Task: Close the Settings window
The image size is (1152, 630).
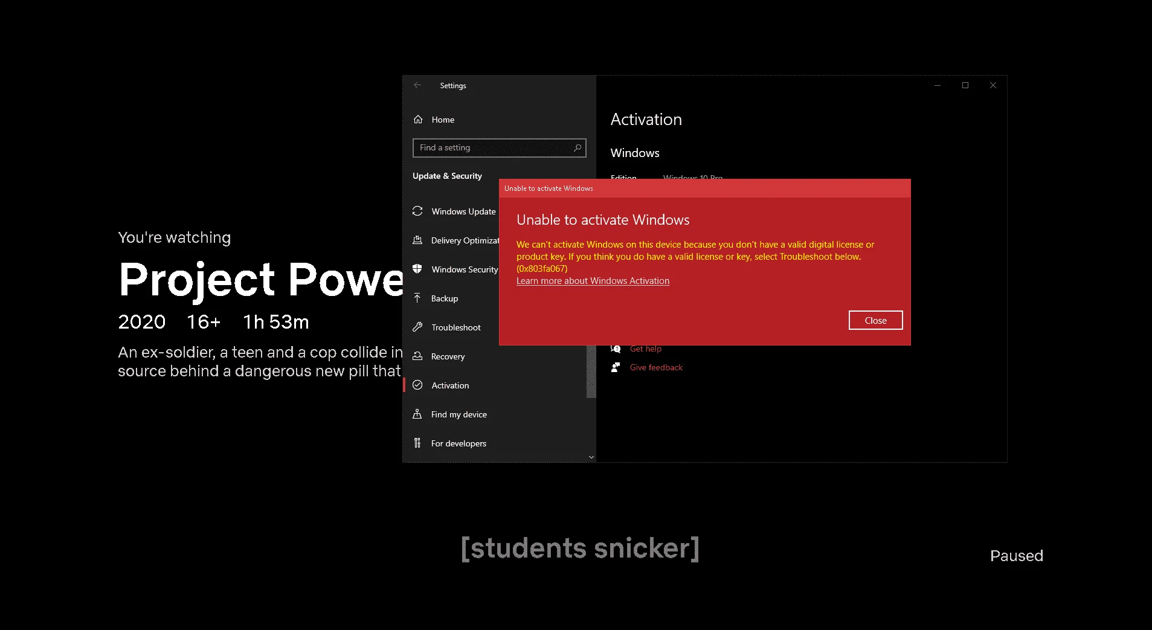Action: pyautogui.click(x=993, y=85)
